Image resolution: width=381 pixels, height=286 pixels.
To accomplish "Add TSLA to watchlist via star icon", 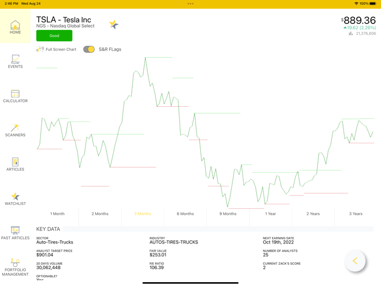I will point(113,25).
